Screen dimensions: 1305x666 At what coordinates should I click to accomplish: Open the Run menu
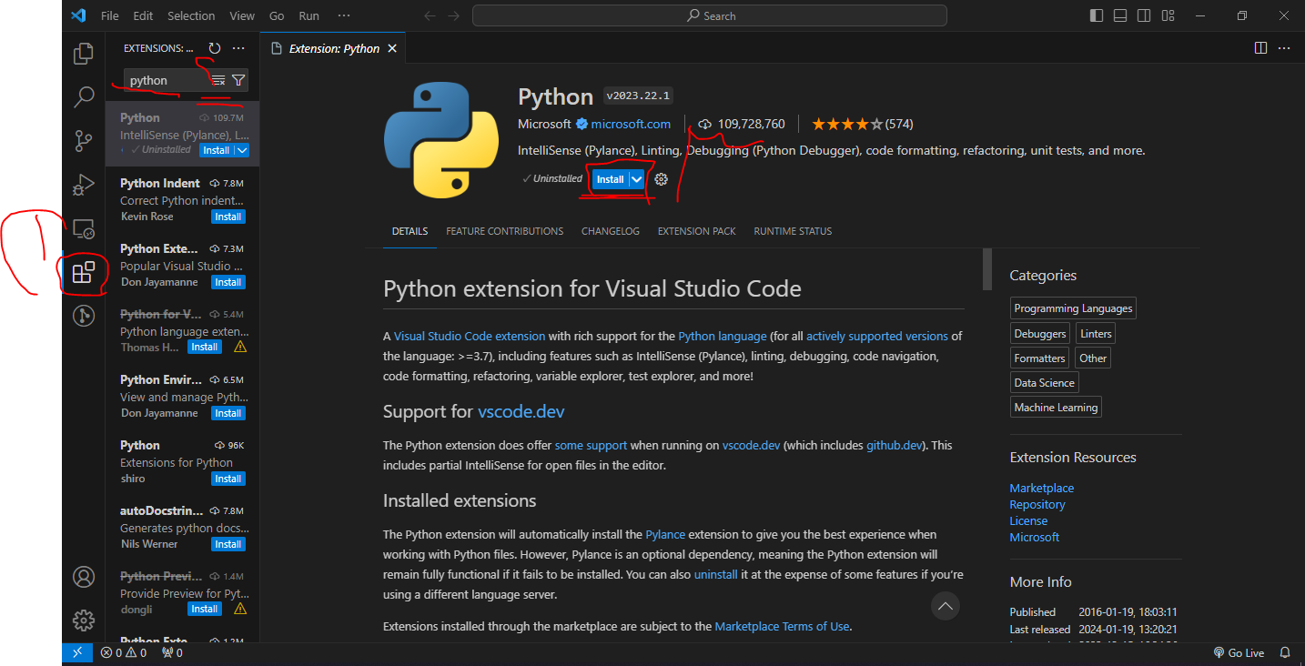coord(309,15)
